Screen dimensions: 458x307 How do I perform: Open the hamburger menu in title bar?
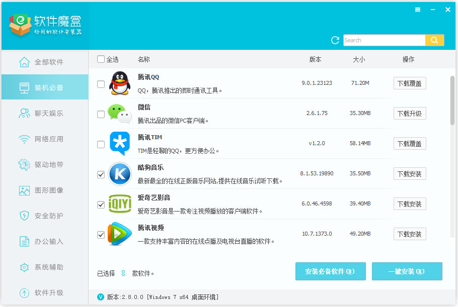click(418, 10)
